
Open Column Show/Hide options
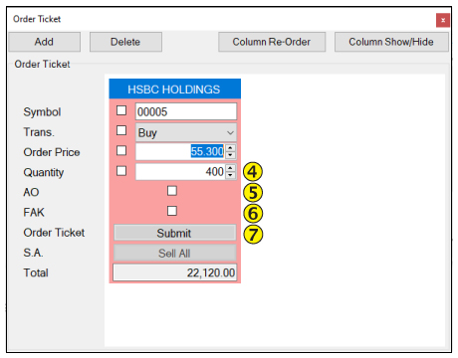tap(391, 42)
